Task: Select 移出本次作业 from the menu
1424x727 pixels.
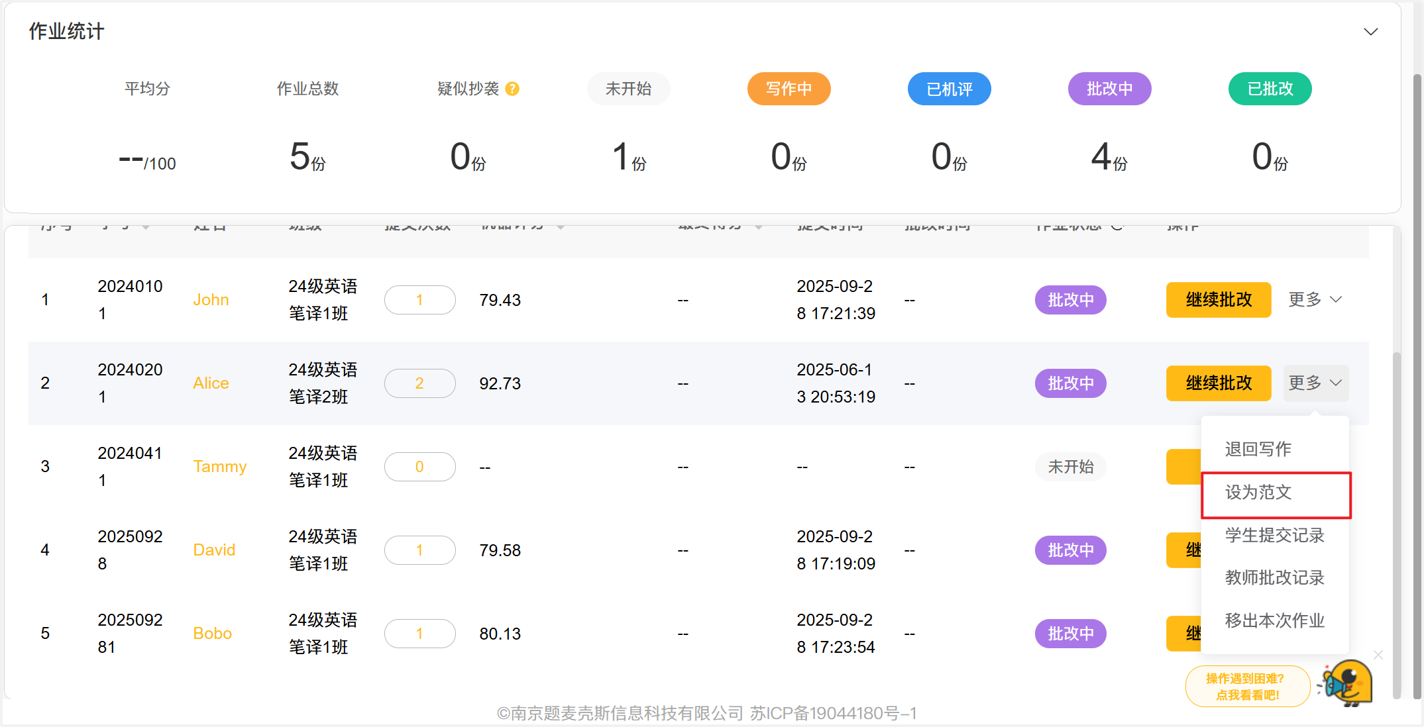Action: (x=1274, y=620)
